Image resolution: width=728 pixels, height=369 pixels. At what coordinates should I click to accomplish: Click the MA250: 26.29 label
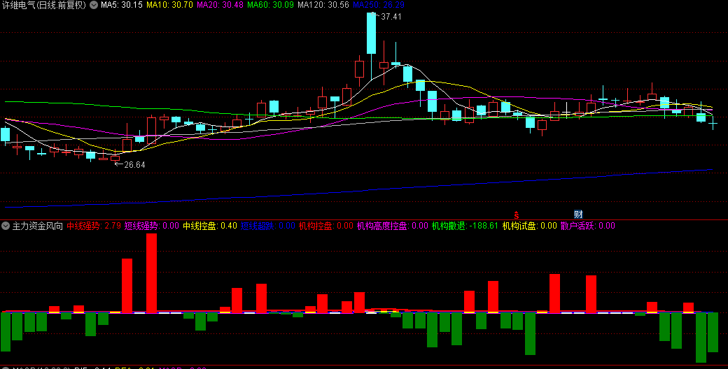pyautogui.click(x=379, y=5)
